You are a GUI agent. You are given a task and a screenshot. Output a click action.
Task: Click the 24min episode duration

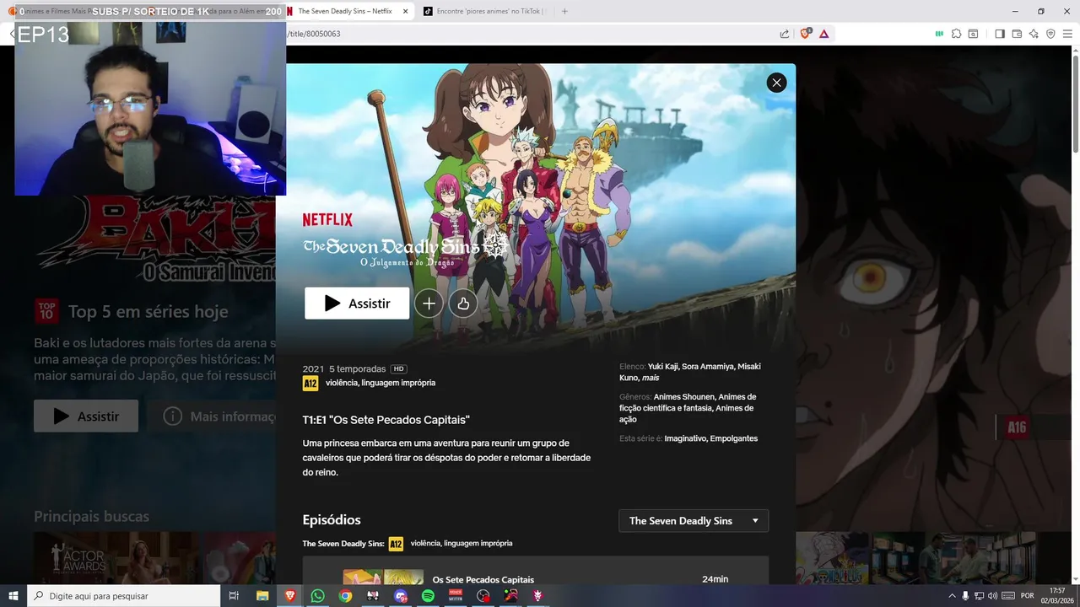pyautogui.click(x=715, y=579)
